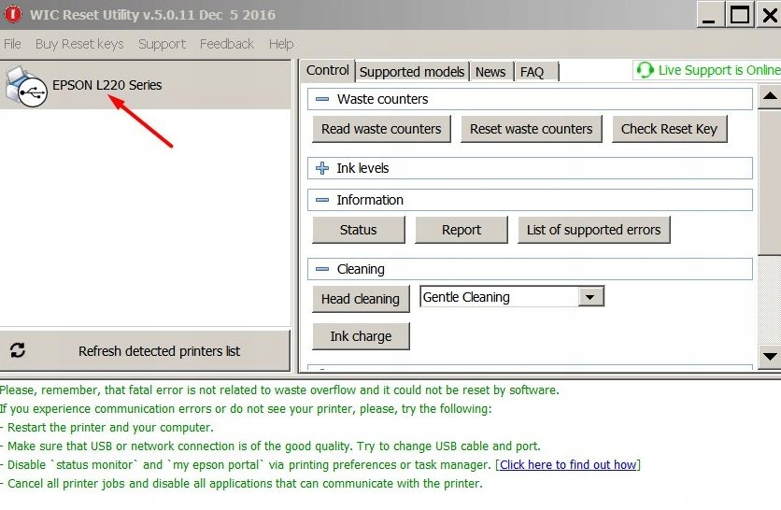The height and width of the screenshot is (510, 781).
Task: Click Read waste counters button
Action: point(381,129)
